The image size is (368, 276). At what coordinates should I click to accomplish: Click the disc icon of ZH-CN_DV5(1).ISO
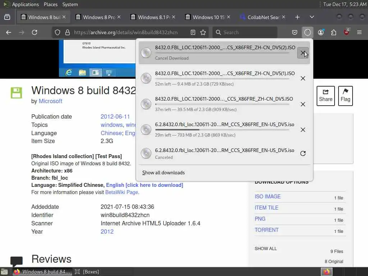(x=146, y=78)
